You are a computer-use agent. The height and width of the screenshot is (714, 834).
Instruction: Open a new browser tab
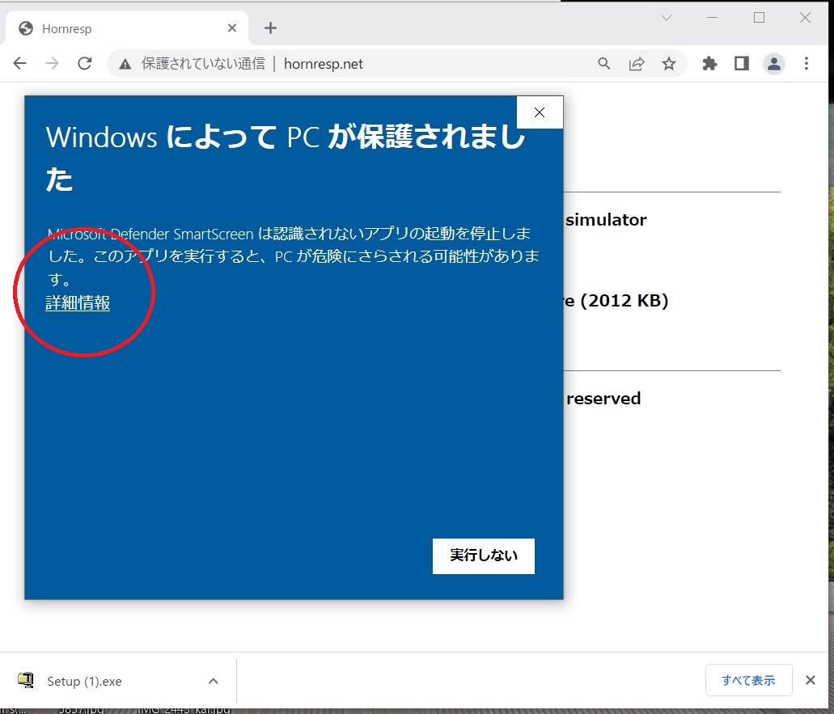coord(270,28)
